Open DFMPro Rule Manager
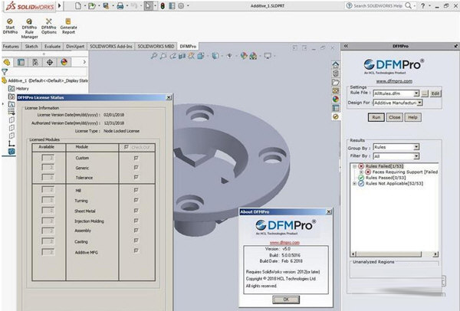 tap(30, 23)
